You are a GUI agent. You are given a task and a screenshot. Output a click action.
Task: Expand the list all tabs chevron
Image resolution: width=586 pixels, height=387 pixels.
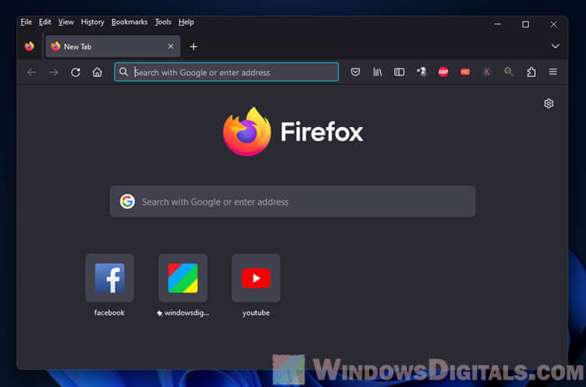[555, 46]
